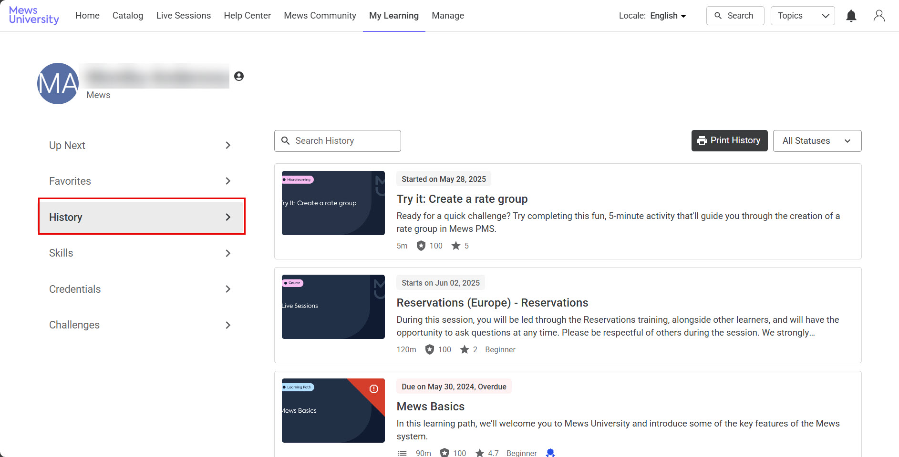Click the Print History button

(x=729, y=140)
